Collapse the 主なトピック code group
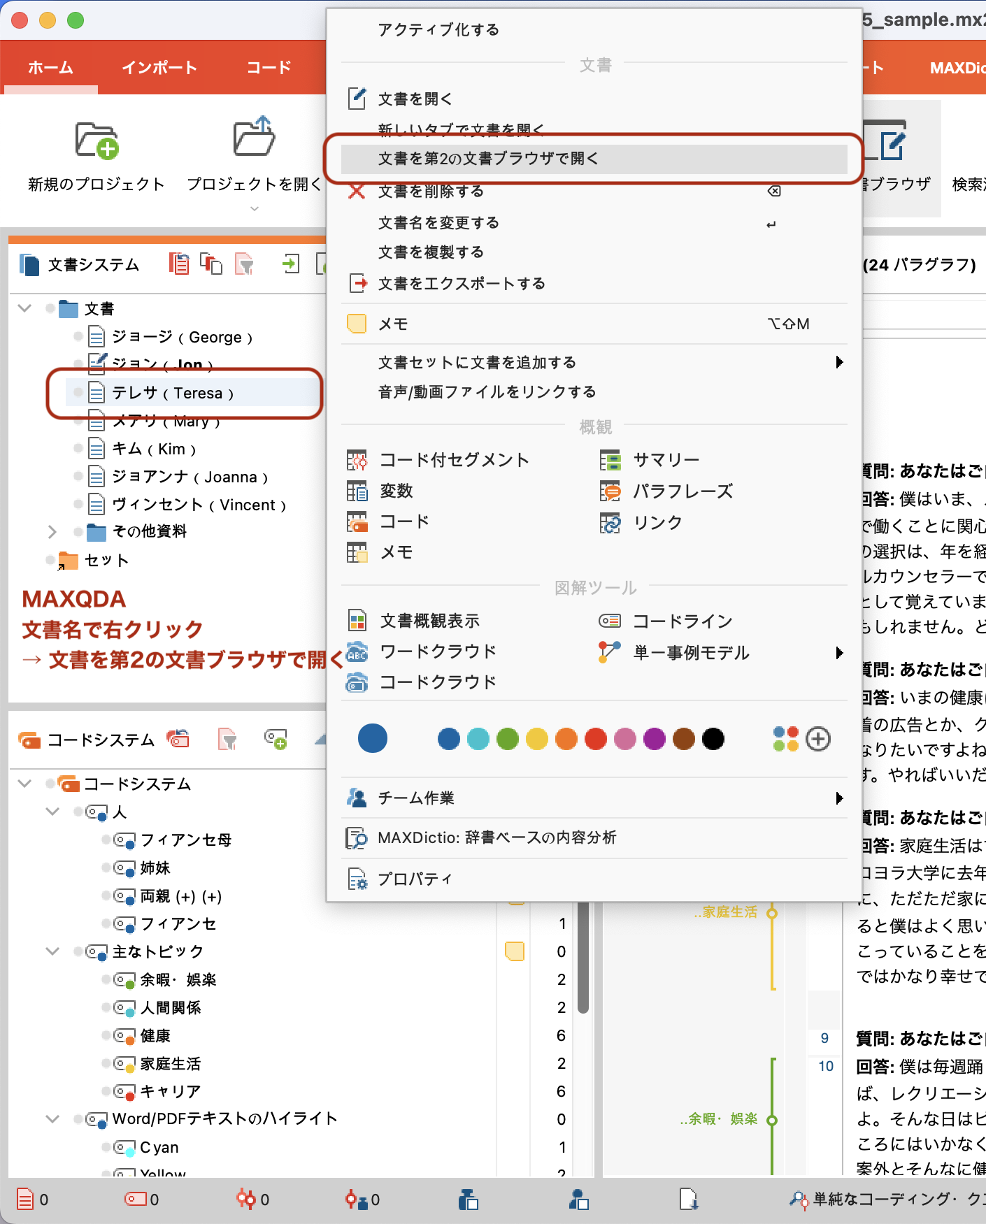Image resolution: width=986 pixels, height=1224 pixels. coord(52,951)
